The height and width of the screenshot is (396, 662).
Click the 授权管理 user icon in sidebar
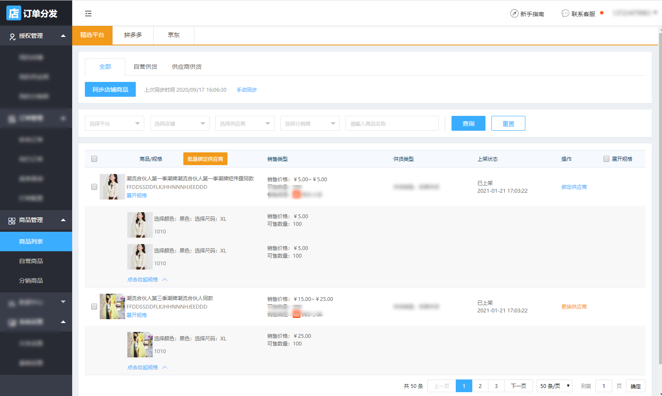(x=12, y=37)
